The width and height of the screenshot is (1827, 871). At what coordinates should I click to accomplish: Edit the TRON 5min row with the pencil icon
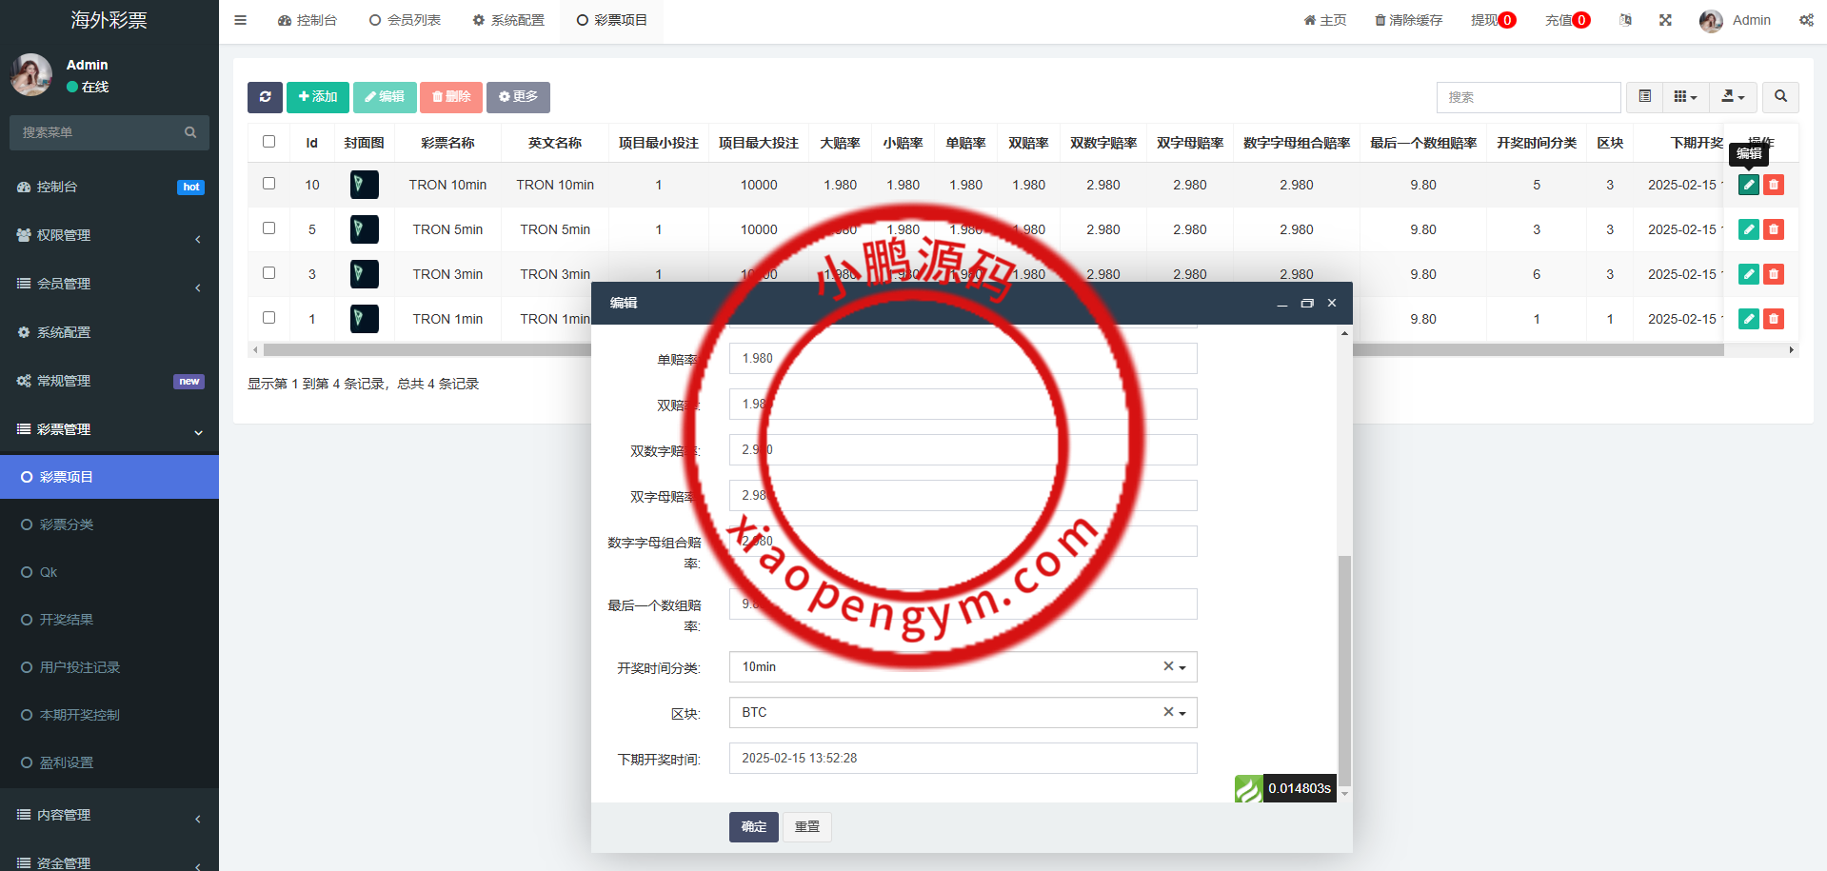click(x=1748, y=229)
